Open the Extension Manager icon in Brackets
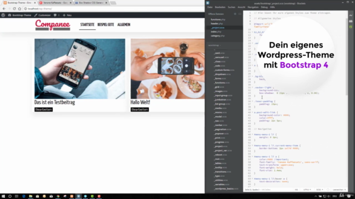This screenshot has width=355, height=199. pyautogui.click(x=351, y=21)
